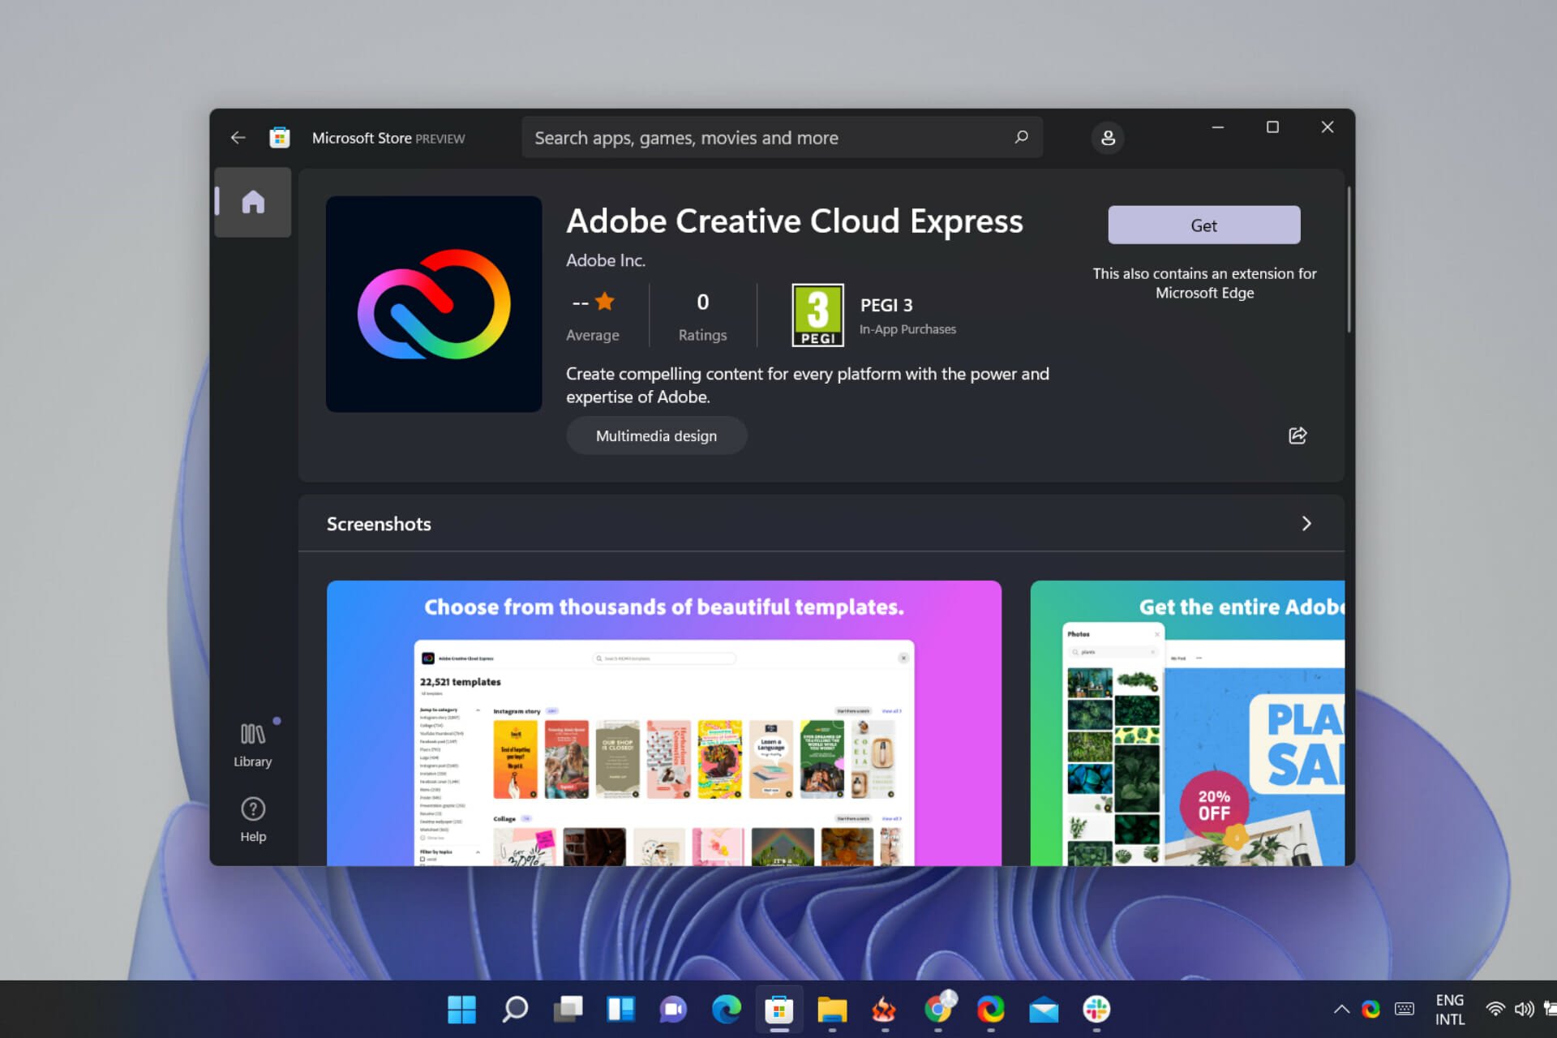This screenshot has width=1557, height=1038.
Task: Click the Screenshots section heading
Action: click(379, 524)
